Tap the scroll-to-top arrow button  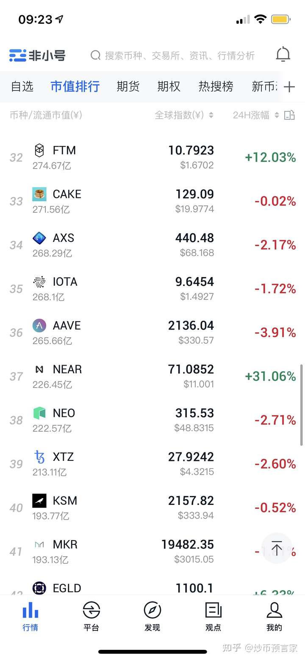(277, 548)
